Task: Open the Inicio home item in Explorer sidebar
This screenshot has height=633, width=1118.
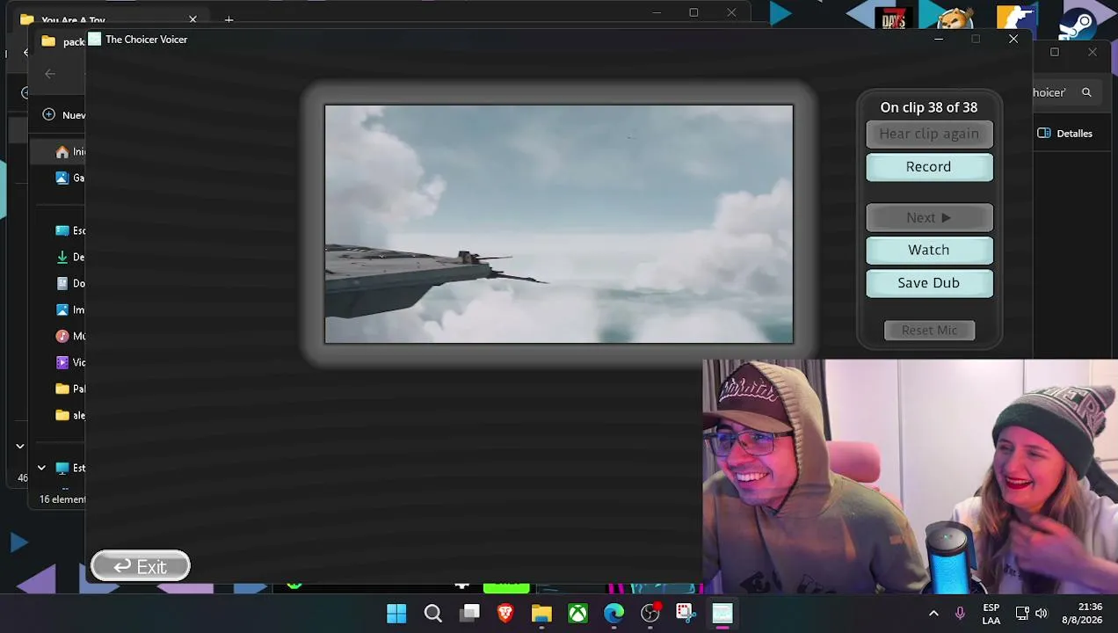Action: (62, 152)
